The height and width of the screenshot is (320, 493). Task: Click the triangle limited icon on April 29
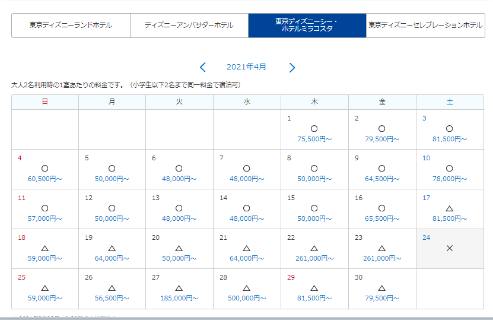314,288
